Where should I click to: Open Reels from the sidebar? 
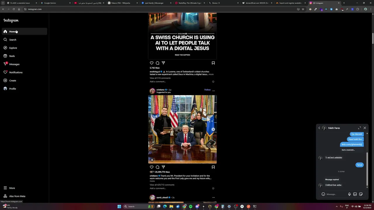(x=25, y=56)
